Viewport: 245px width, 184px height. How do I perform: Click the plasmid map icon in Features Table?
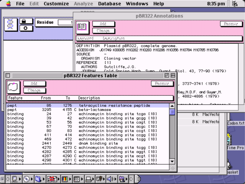pyautogui.click(x=14, y=88)
